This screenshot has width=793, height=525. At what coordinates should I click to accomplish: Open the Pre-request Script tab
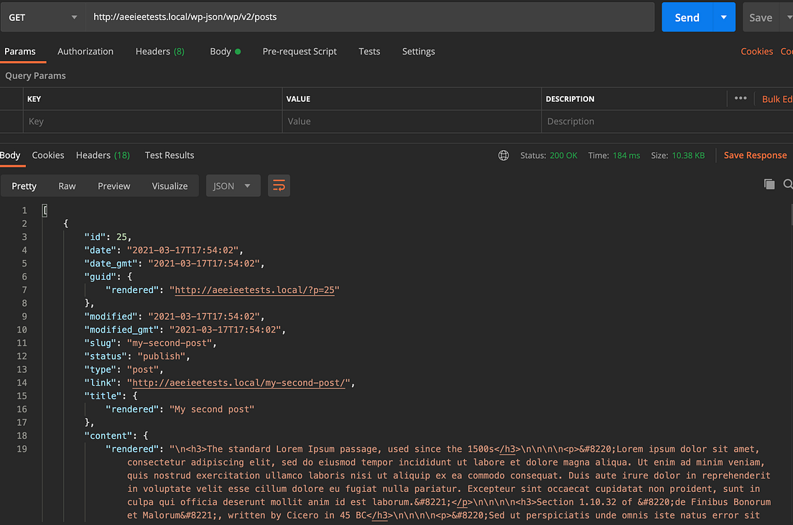tap(300, 51)
